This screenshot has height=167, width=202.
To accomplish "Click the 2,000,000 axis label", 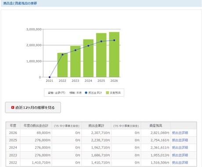I will (x=34, y=45).
